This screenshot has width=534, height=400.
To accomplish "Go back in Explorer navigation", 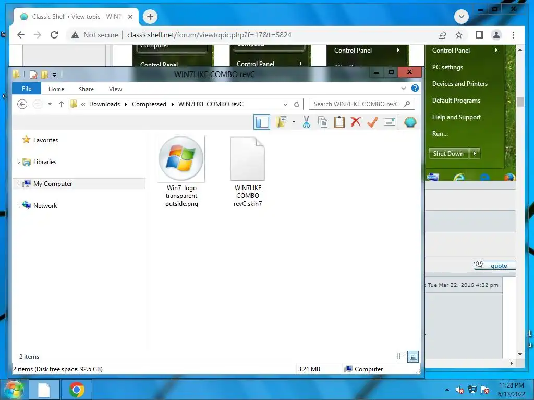I will tap(22, 104).
